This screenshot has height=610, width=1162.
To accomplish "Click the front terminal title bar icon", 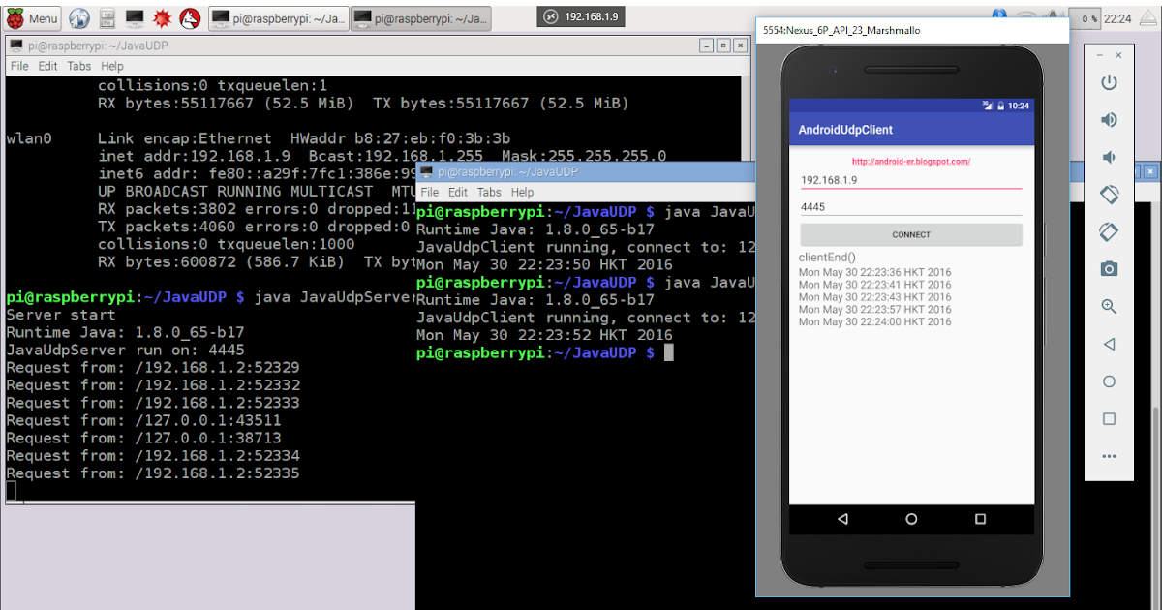I will [x=427, y=171].
